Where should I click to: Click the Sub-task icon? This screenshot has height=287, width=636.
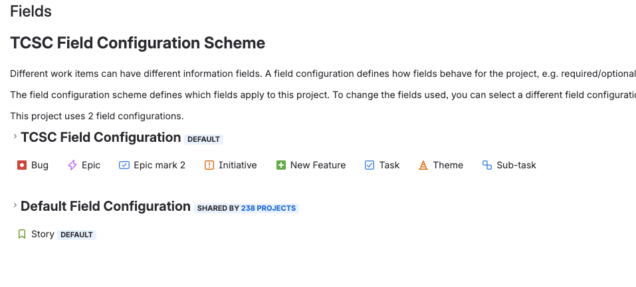click(487, 165)
